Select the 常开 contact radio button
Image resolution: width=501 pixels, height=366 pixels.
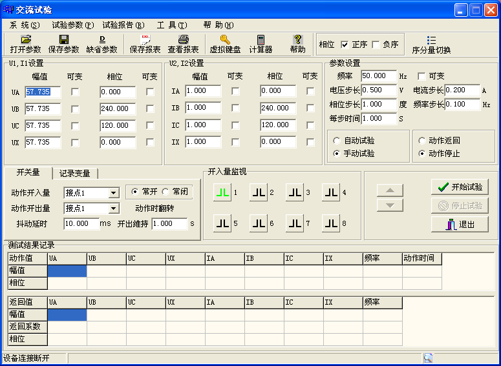click(x=135, y=192)
